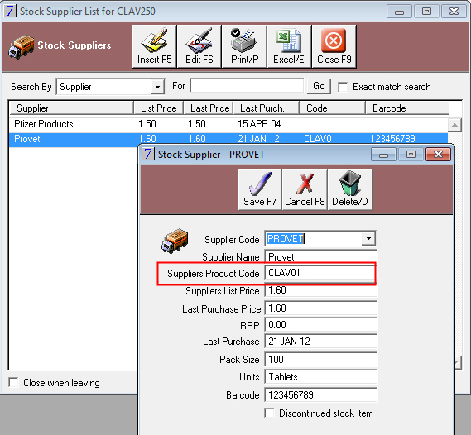Save the supplier record with Save F7
The height and width of the screenshot is (435, 471).
pos(260,189)
